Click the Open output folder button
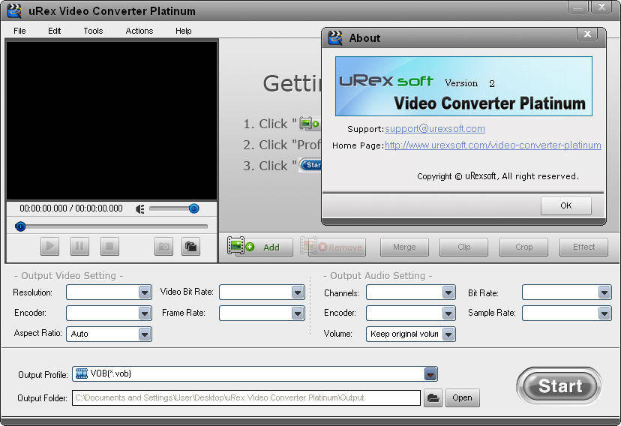The width and height of the screenshot is (621, 426). [462, 398]
